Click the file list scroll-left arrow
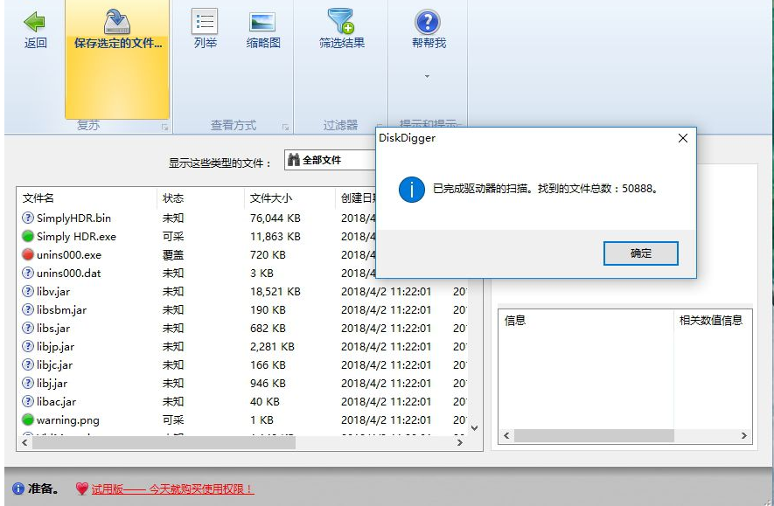 24,443
